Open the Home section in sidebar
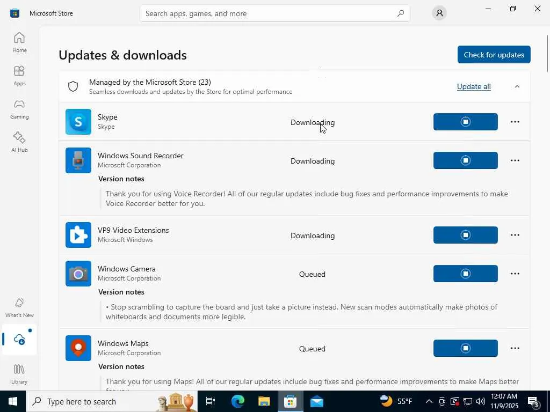The image size is (550, 412). [19, 42]
